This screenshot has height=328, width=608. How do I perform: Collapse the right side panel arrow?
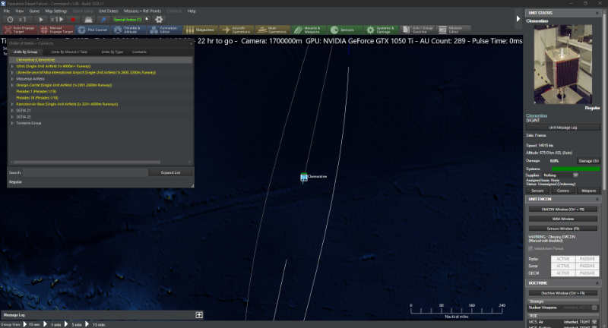pos(518,18)
